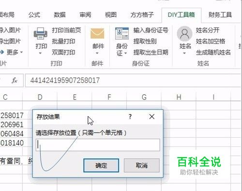The image size is (242, 191).
Task: Click the formula bar showing 441424195907258017
Action: coord(133,80)
